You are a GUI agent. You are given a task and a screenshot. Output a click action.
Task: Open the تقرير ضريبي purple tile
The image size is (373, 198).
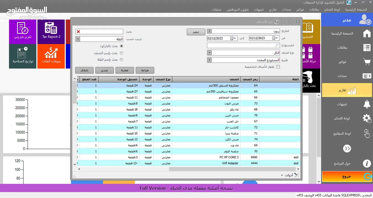coord(23,32)
